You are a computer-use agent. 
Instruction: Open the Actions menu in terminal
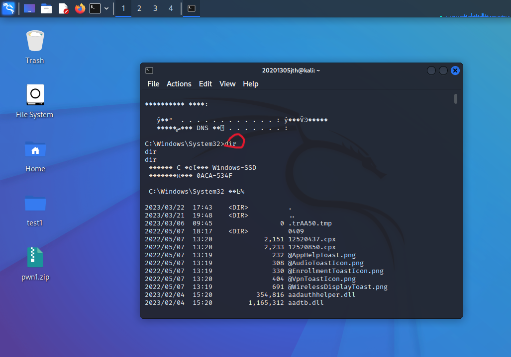click(179, 84)
